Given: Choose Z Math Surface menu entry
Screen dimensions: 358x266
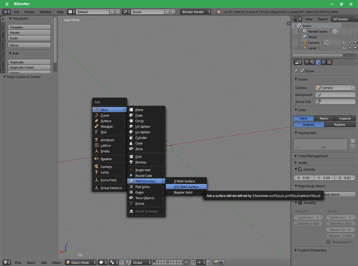Looking at the screenshot, I should coord(186,181).
